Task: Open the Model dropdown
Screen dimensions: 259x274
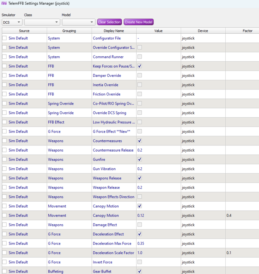Action: (x=78, y=22)
